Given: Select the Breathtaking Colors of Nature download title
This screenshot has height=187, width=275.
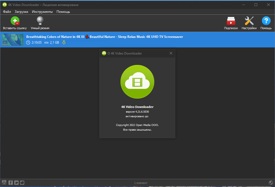Looking at the screenshot, I should (x=105, y=37).
